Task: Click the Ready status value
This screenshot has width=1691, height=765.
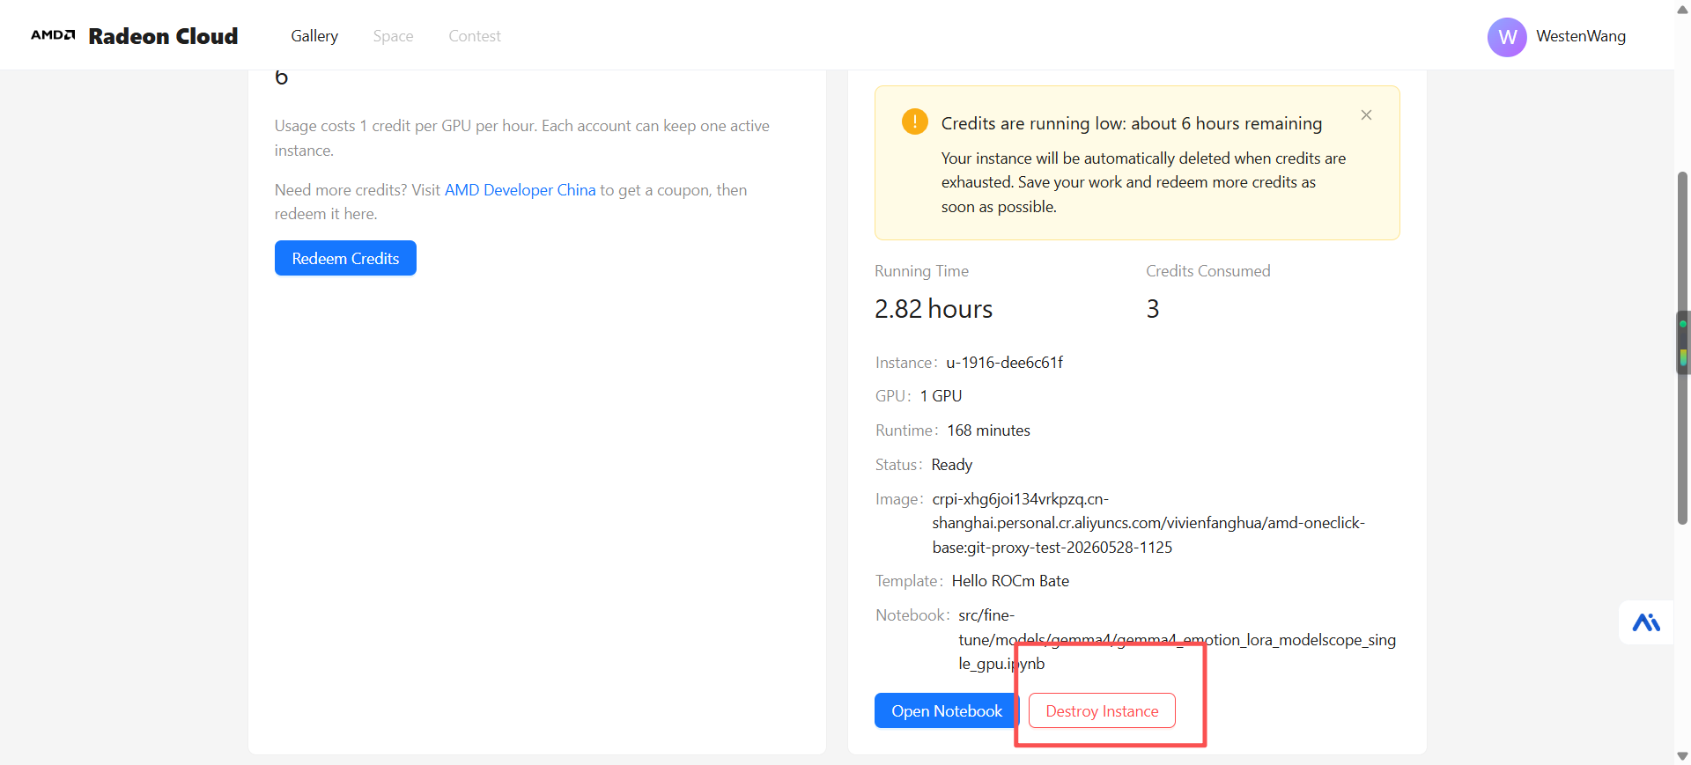Action: (x=952, y=465)
